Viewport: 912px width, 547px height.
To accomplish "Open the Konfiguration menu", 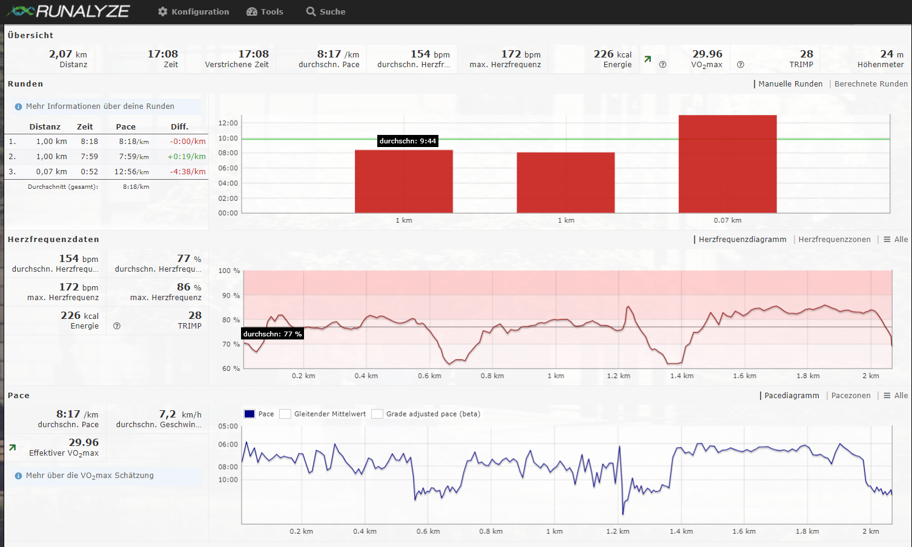I will (200, 11).
